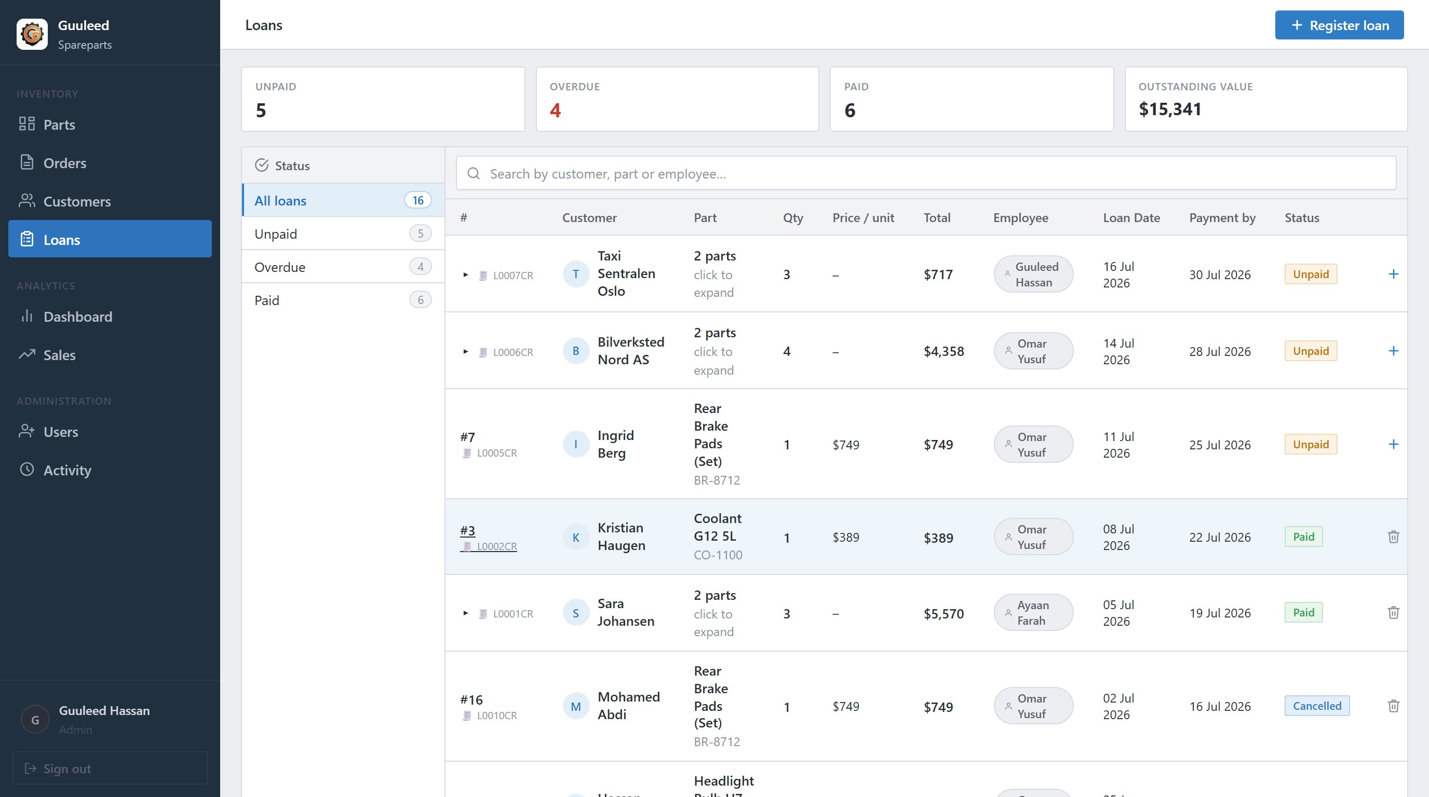Click the Customers people icon
The width and height of the screenshot is (1429, 797).
(x=26, y=200)
